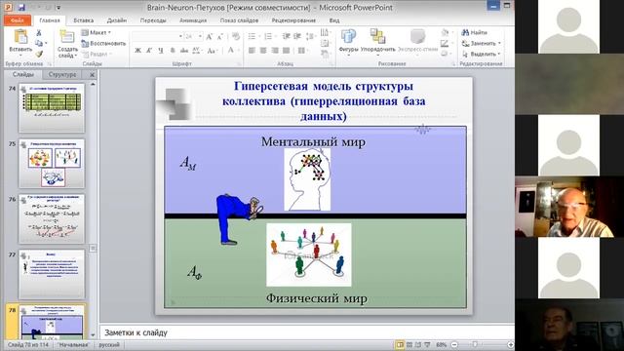Click the русский language status bar indicator
Screen dimensions: 624x351
(x=109, y=344)
